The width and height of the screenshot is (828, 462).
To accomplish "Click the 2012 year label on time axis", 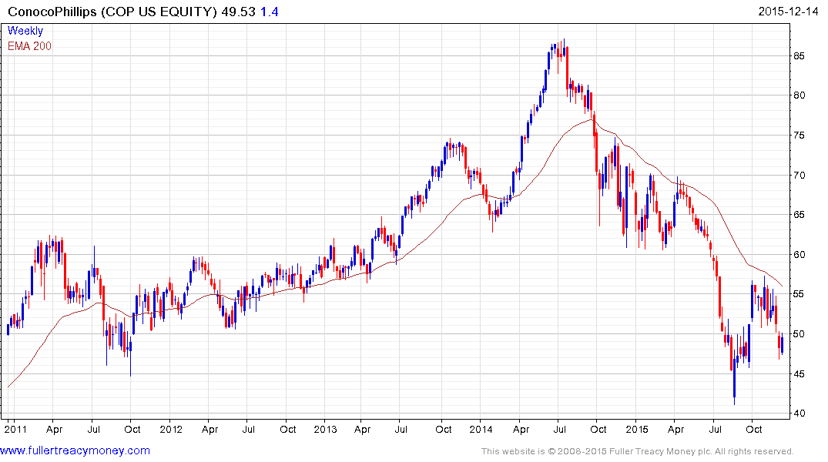I will pos(170,429).
